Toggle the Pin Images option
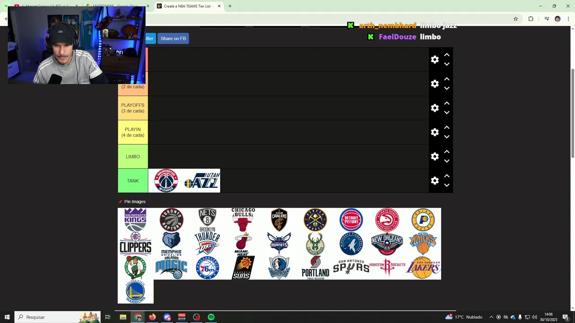The width and height of the screenshot is (575, 323). (132, 201)
